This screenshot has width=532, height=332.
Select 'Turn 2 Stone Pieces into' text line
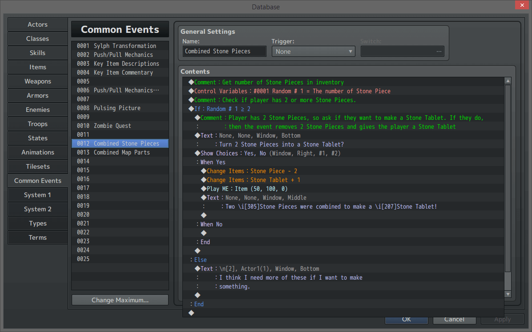coord(343,144)
